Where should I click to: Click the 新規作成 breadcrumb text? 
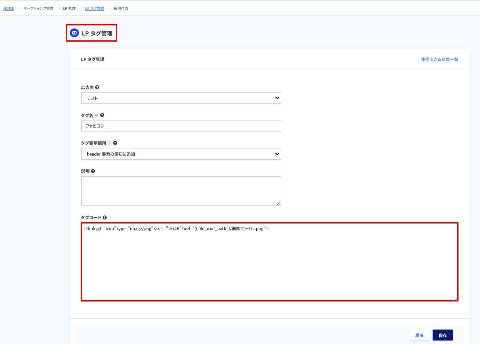click(x=121, y=9)
